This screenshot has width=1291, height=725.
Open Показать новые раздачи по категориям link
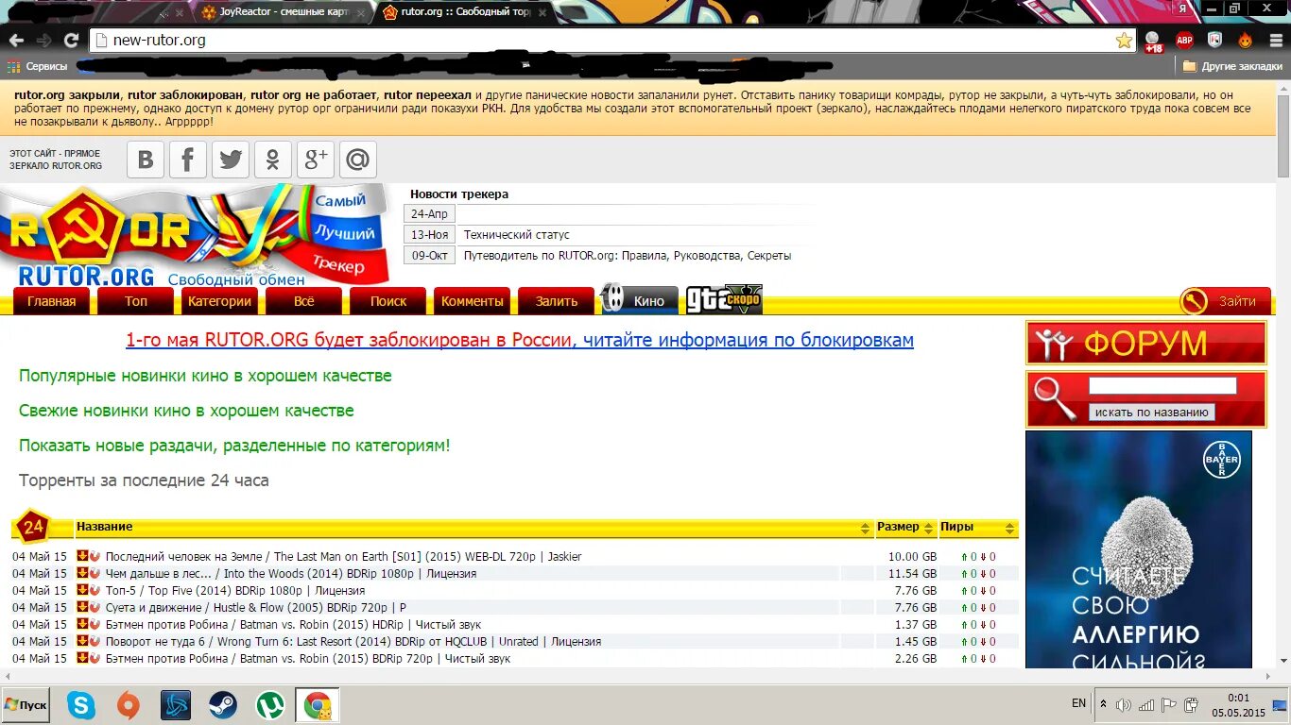tap(234, 446)
